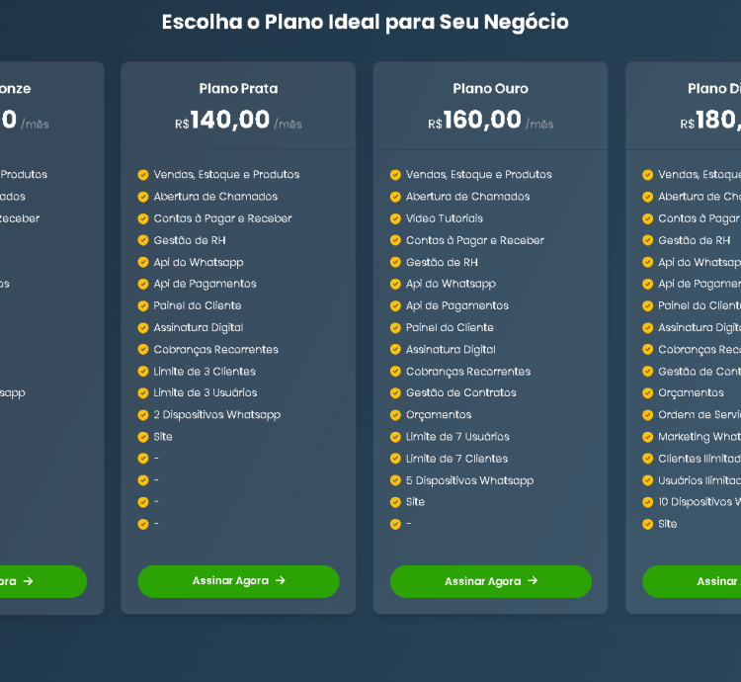Click checkmark next to Assinatura Digital in Plano Prata
741x682 pixels.
coord(143,328)
